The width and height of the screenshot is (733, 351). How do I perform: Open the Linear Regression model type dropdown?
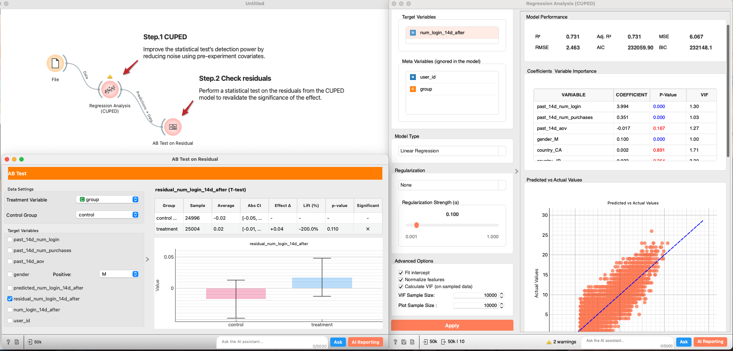(x=452, y=151)
